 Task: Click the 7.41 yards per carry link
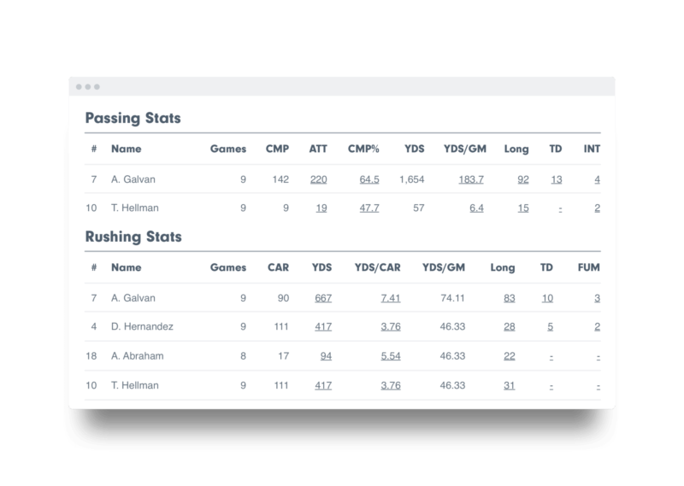391,298
